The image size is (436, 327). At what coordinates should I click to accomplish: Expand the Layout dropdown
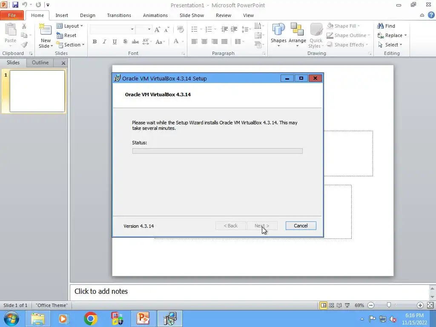(81, 26)
